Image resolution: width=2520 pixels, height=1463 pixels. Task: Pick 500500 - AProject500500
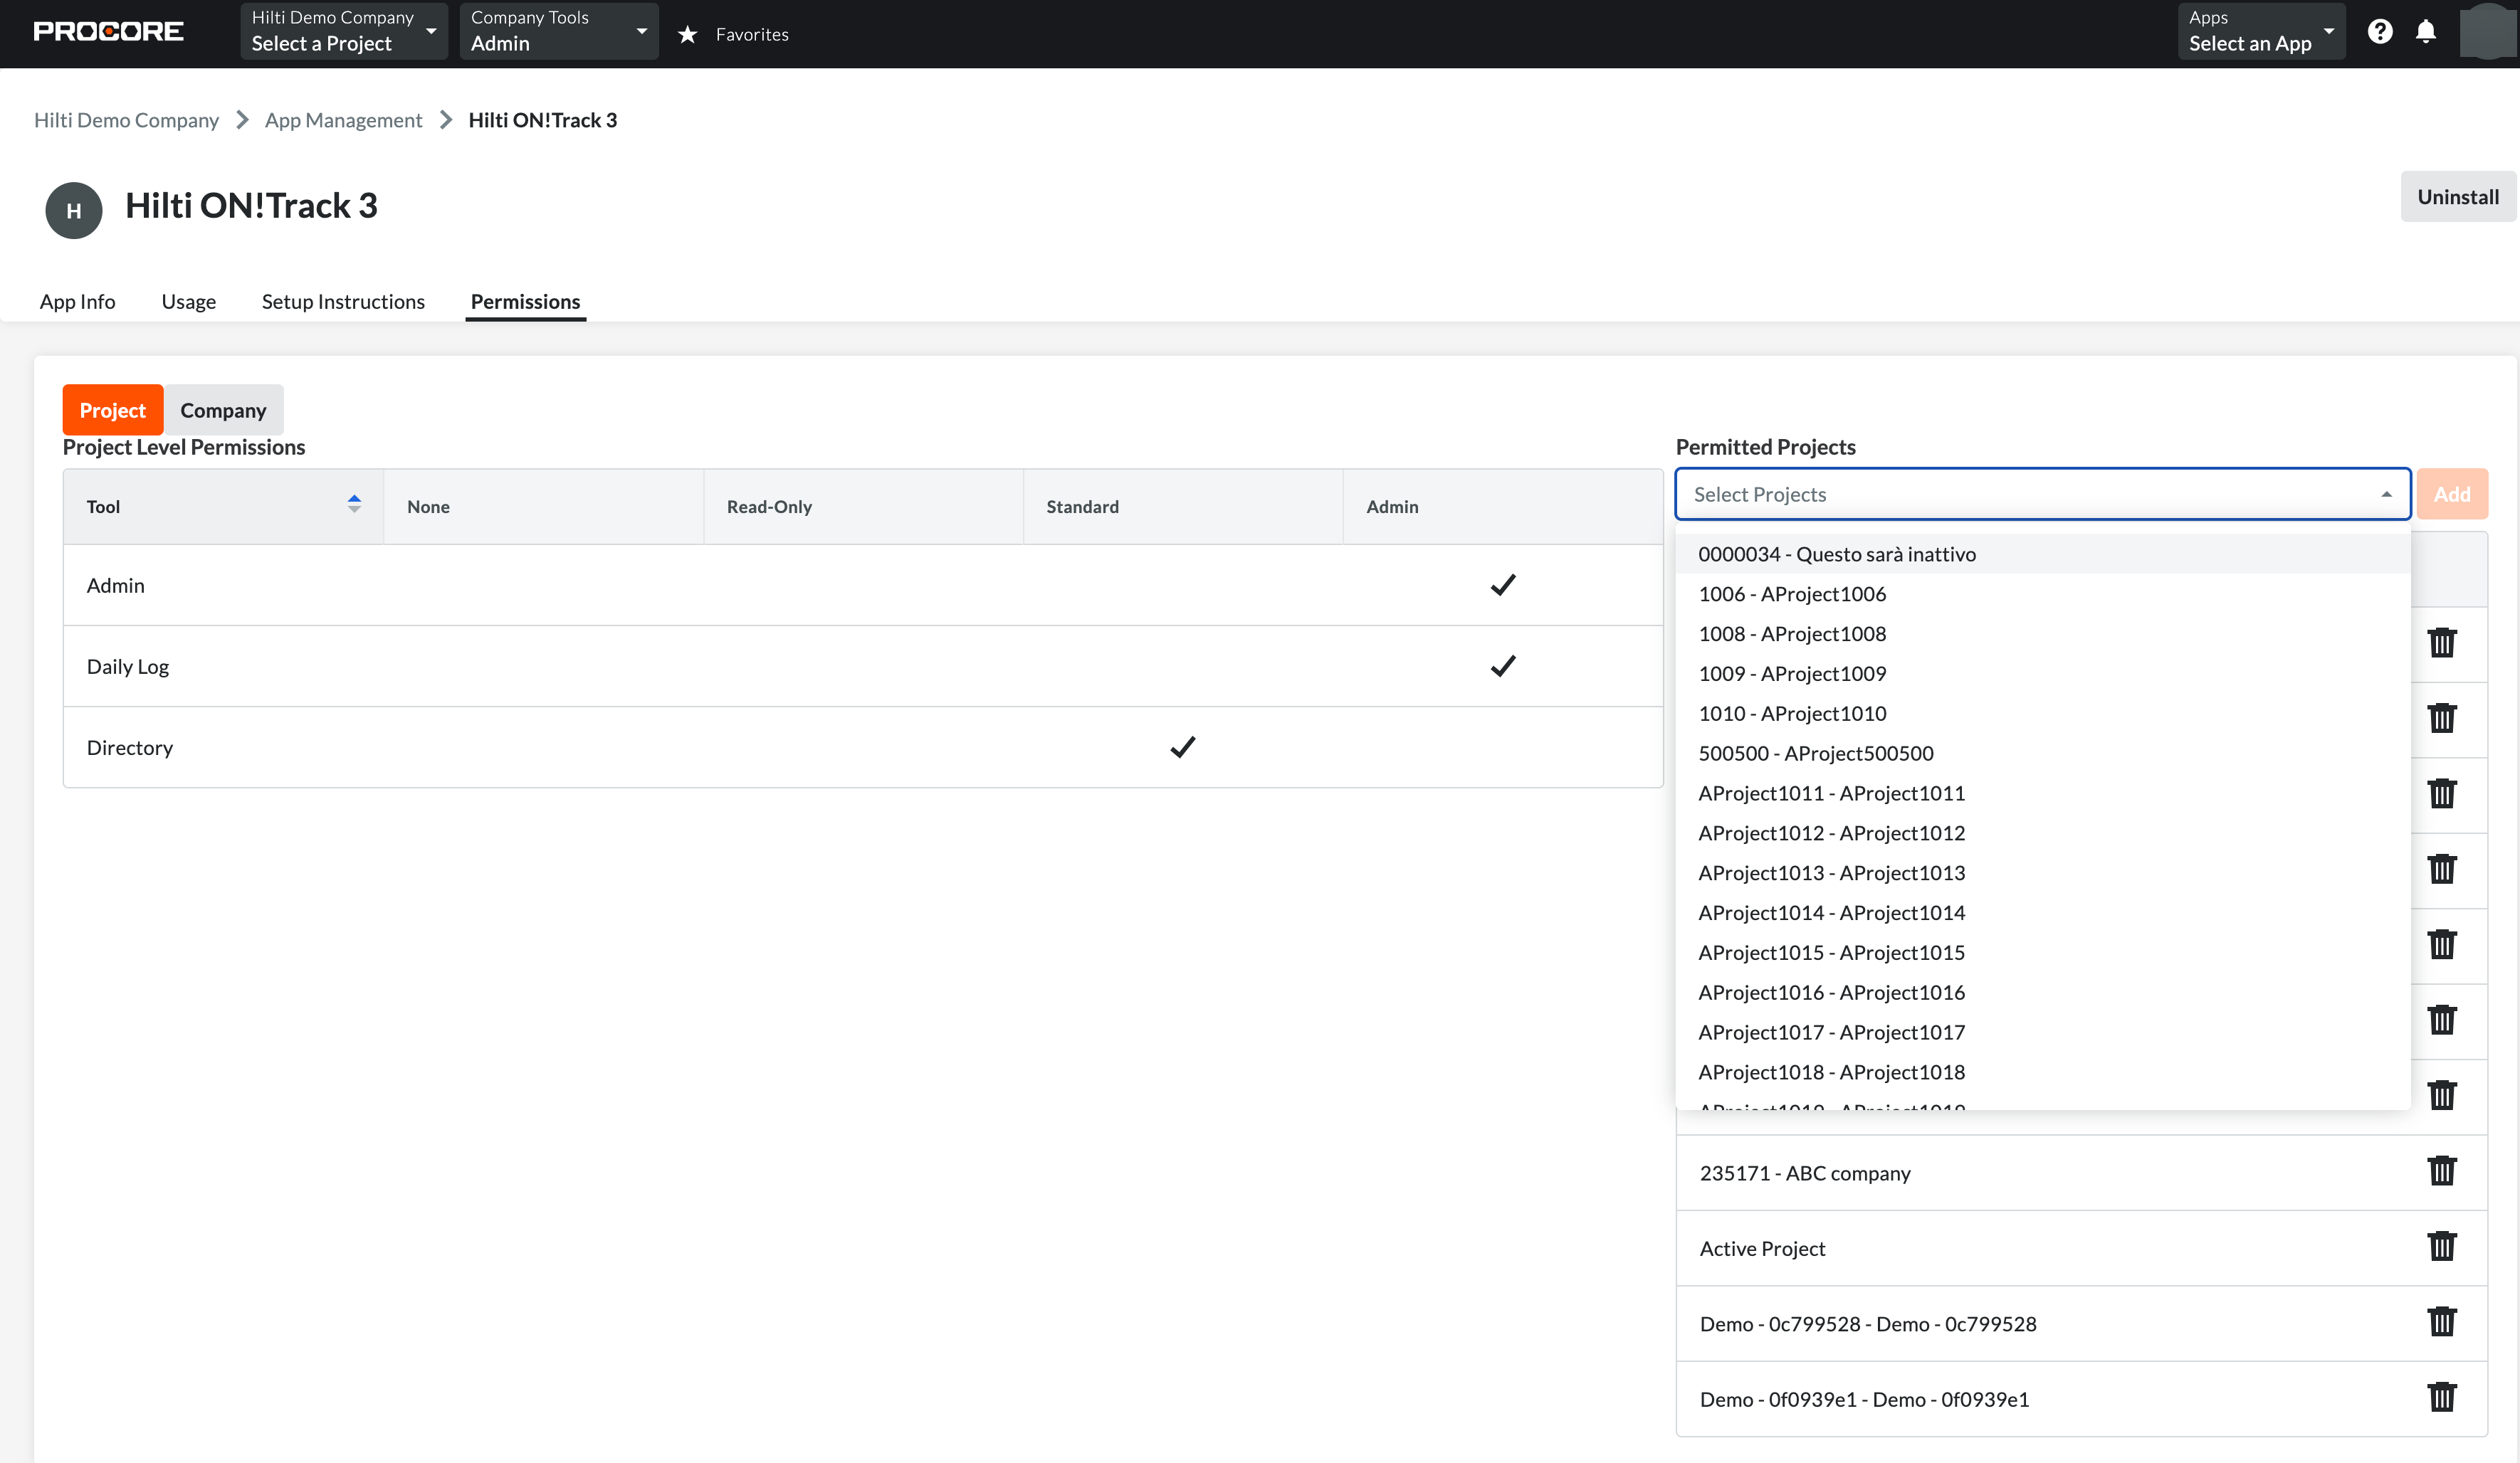pos(2043,754)
